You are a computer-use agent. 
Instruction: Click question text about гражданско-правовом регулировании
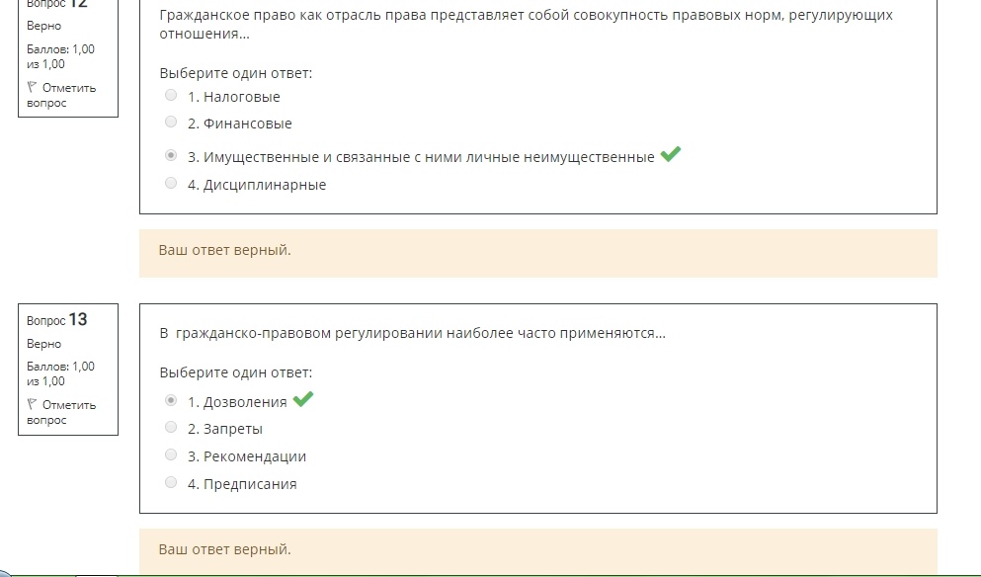click(412, 333)
